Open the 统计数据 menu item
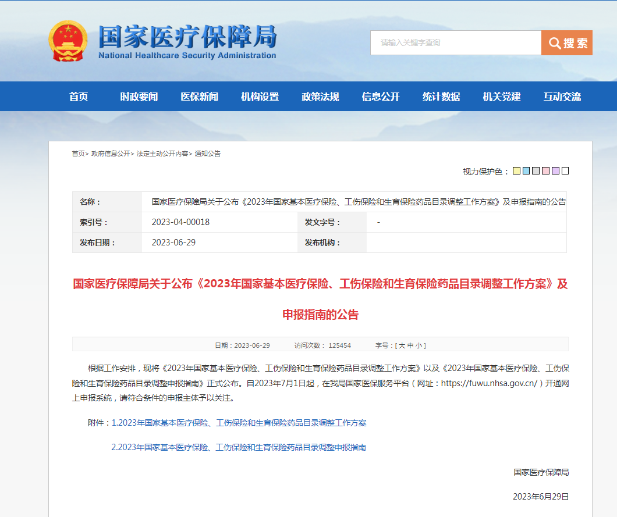 click(441, 97)
